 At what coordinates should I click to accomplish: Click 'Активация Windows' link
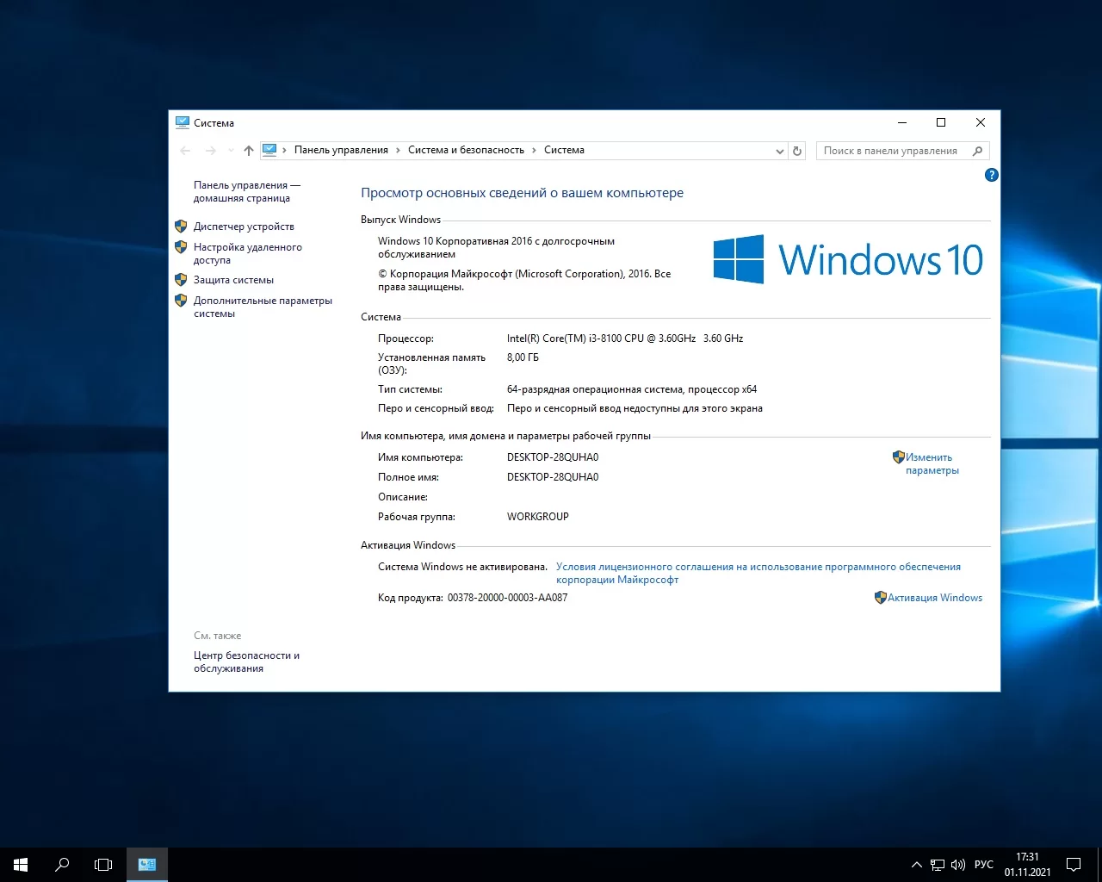click(934, 598)
